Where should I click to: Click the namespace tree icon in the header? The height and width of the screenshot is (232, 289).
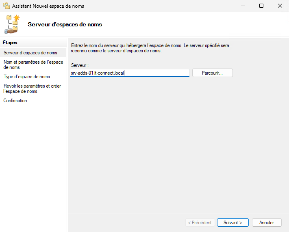12,24
